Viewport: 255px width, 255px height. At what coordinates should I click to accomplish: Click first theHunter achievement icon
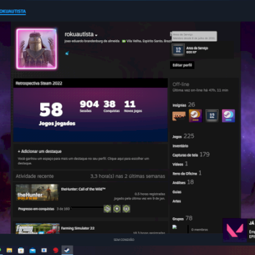(x=107, y=208)
